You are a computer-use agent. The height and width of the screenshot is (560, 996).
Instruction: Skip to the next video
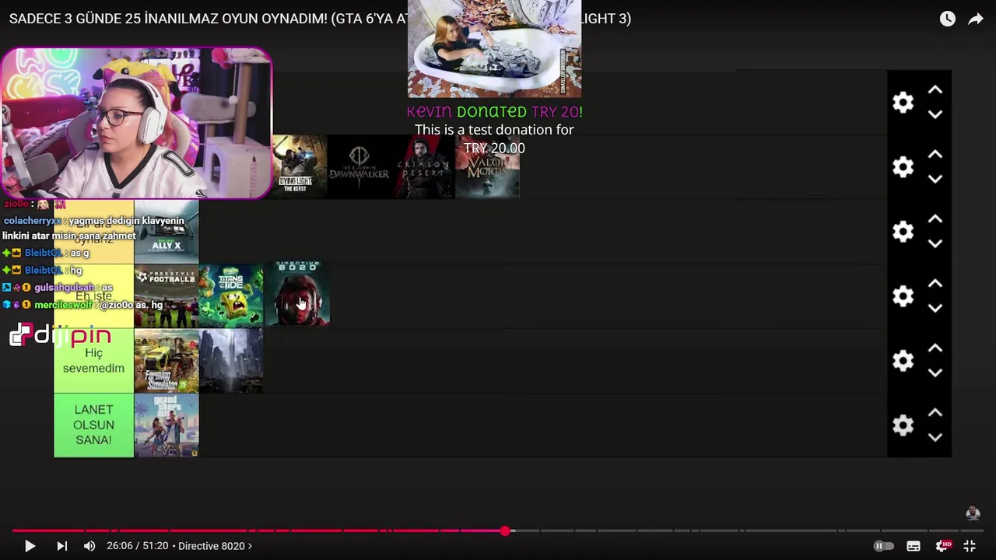click(62, 546)
